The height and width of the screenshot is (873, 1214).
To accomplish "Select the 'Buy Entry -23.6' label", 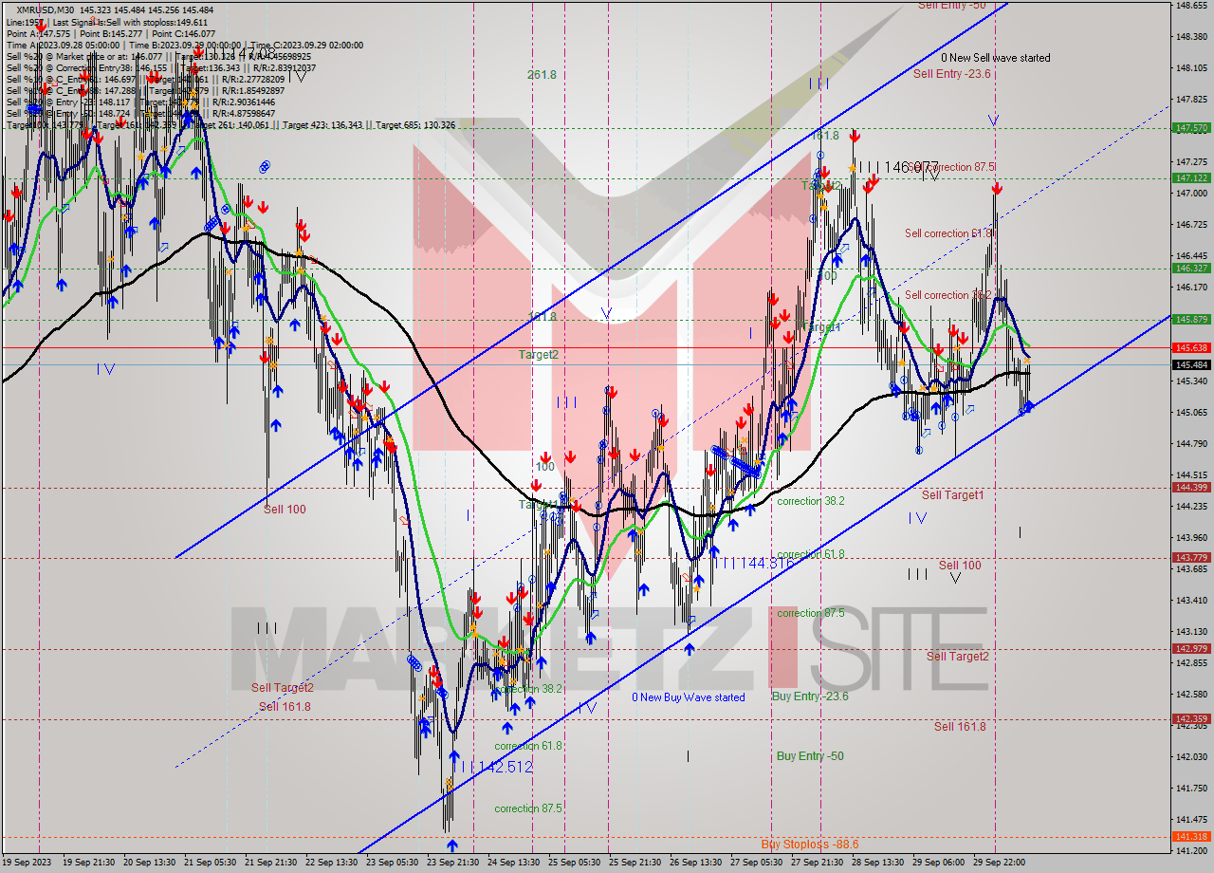I will (810, 696).
